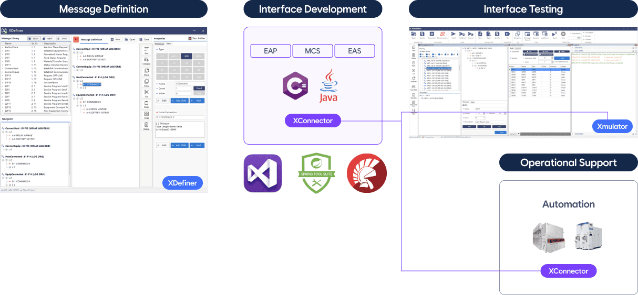
Task: Click the Automation heading text
Action: click(569, 204)
